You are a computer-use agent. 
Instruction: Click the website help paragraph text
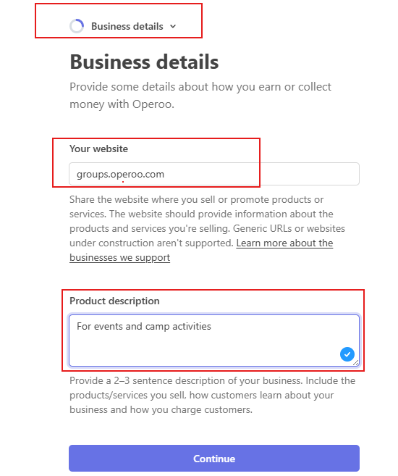click(x=207, y=228)
